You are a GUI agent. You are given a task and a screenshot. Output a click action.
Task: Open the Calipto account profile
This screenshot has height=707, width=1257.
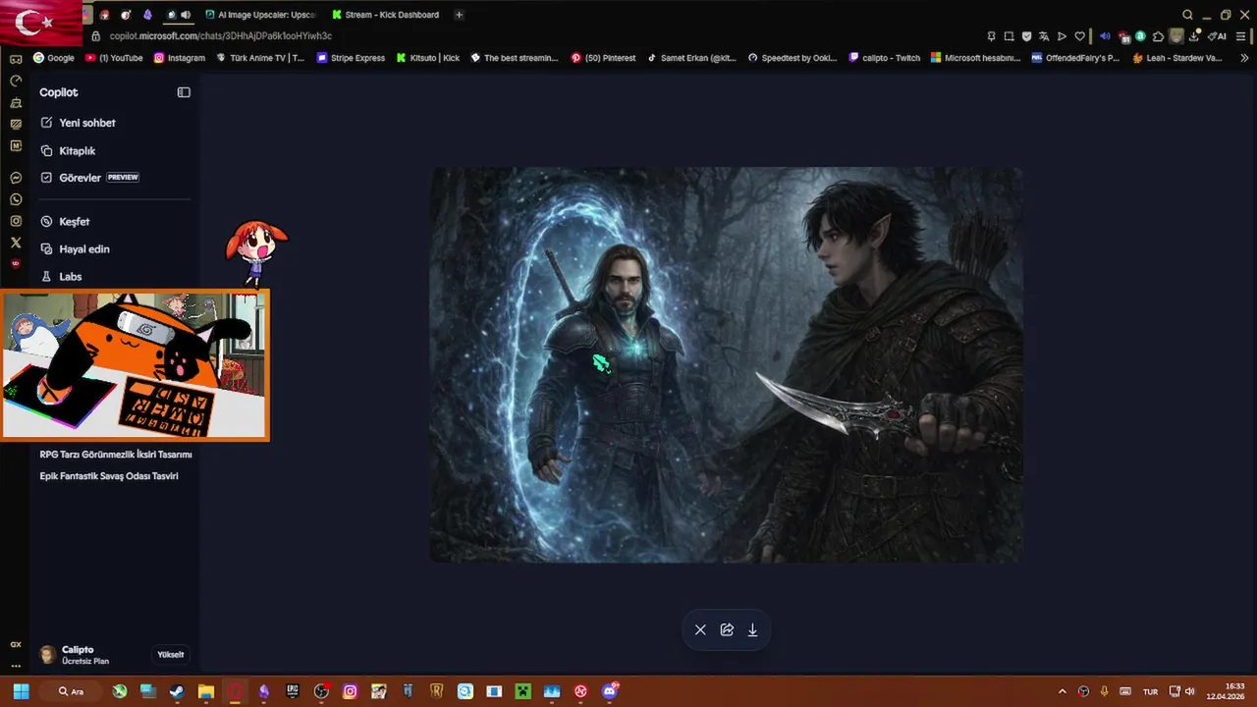tap(75, 655)
